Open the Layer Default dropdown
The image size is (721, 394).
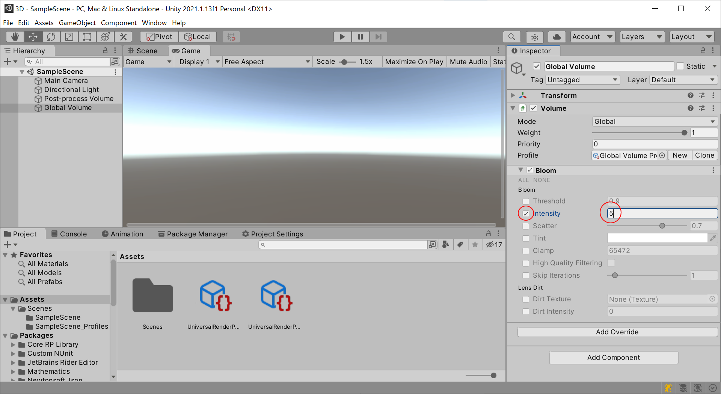coord(683,80)
